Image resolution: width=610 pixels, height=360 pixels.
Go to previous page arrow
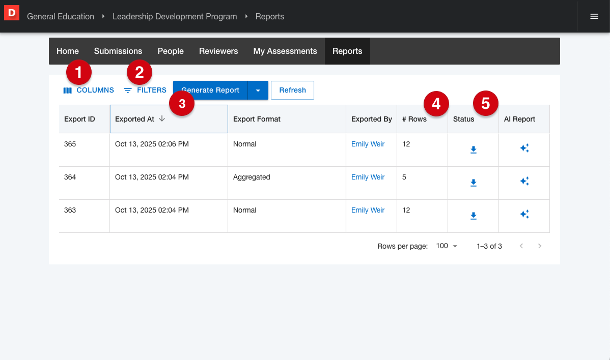521,246
